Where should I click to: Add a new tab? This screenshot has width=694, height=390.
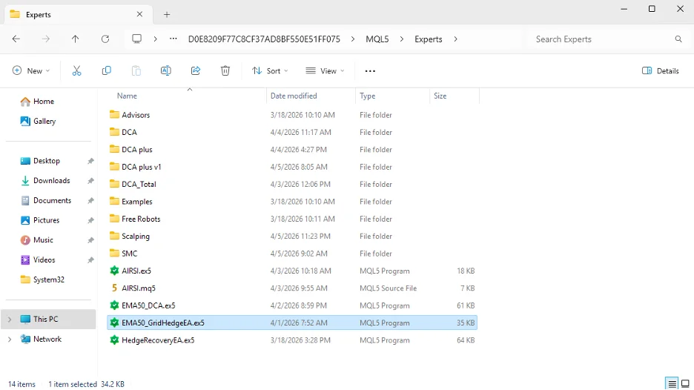167,14
